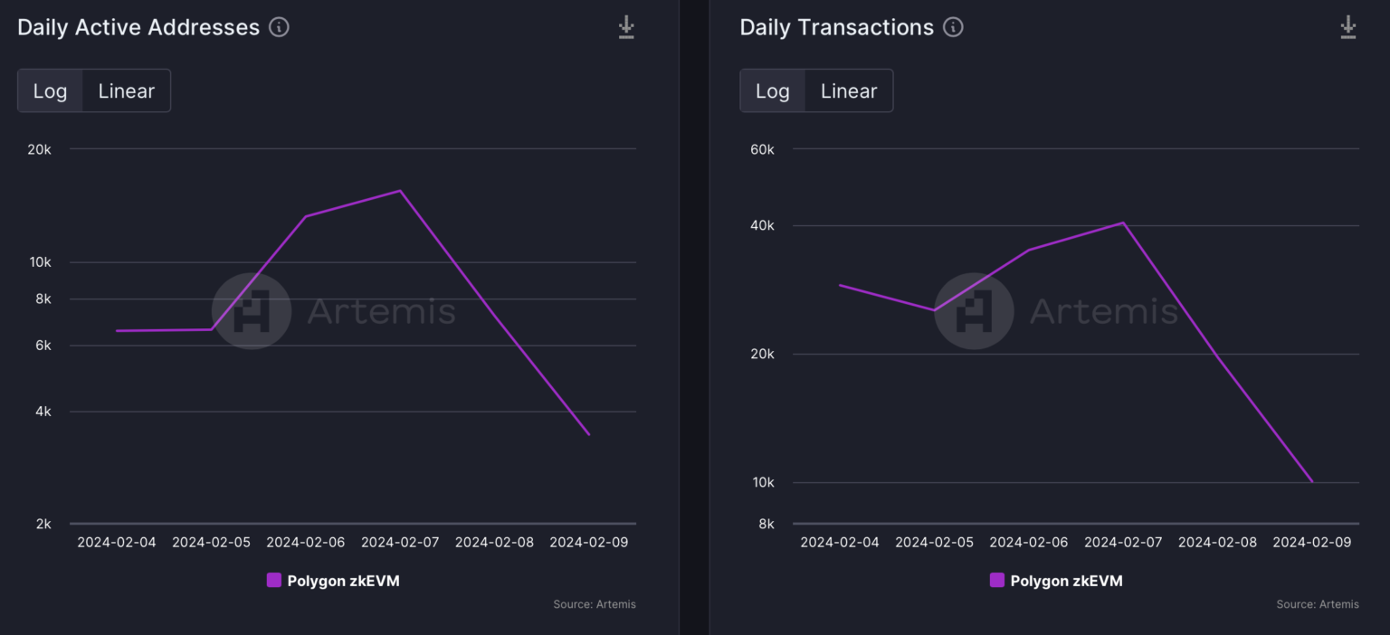
Task: Toggle Polygon zkEVM legend label in Addresses chart
Action: 343,581
